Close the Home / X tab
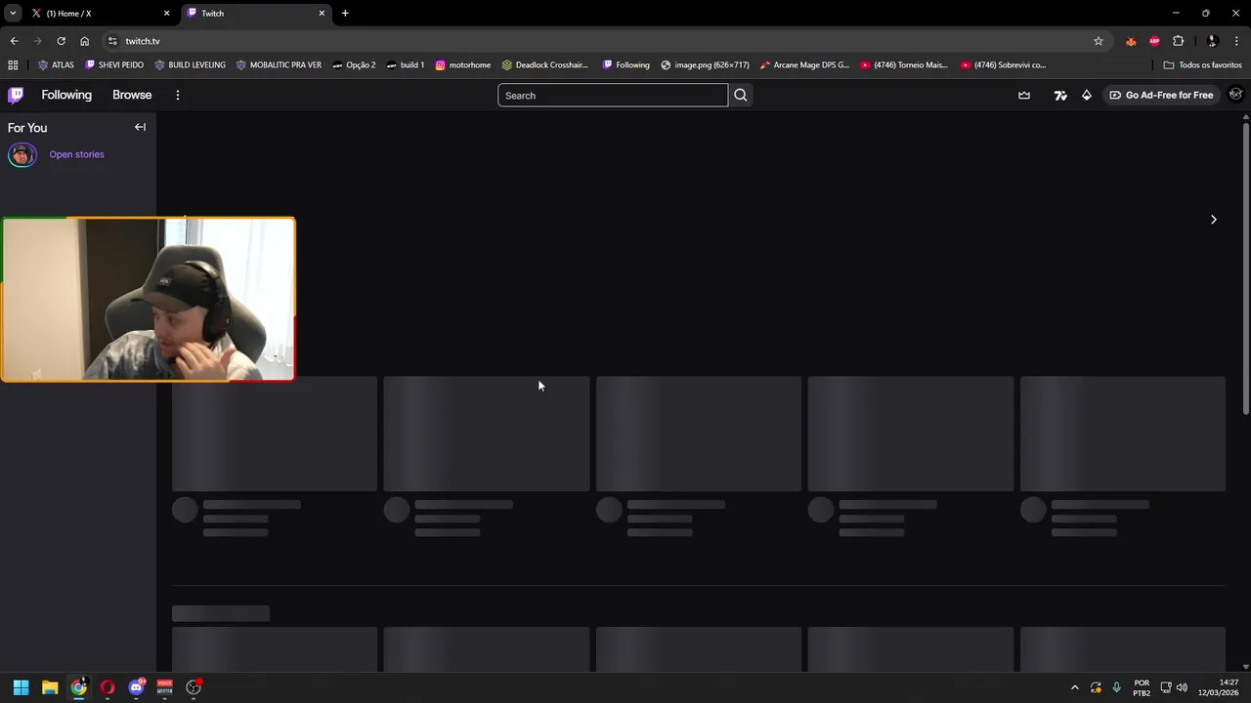 (166, 14)
